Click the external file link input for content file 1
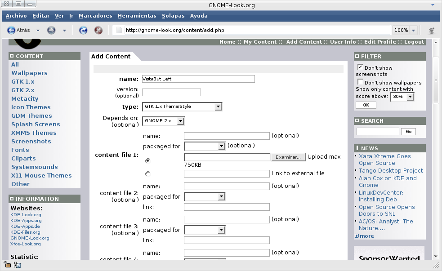 pos(227,174)
